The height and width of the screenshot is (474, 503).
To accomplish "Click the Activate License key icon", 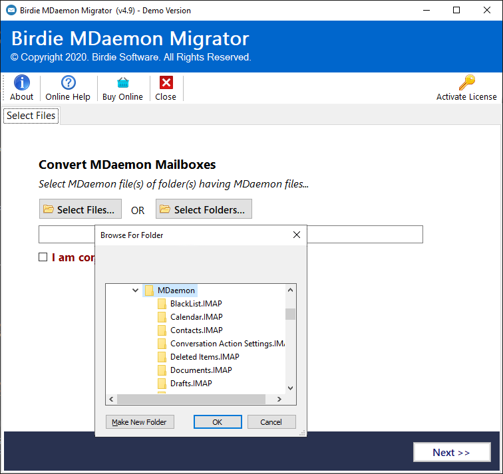I will [467, 82].
